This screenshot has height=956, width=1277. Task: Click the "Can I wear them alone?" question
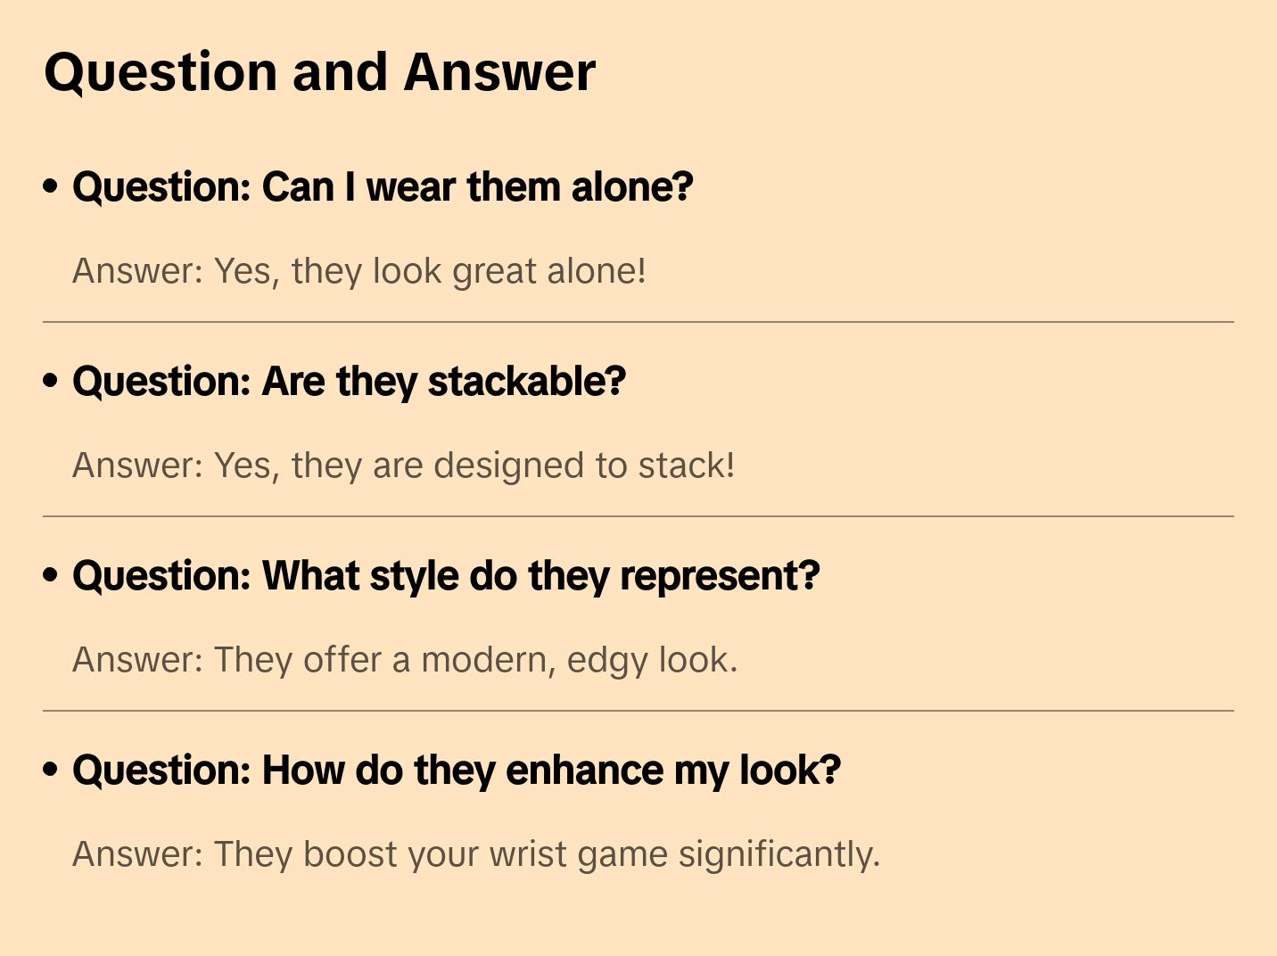point(383,187)
